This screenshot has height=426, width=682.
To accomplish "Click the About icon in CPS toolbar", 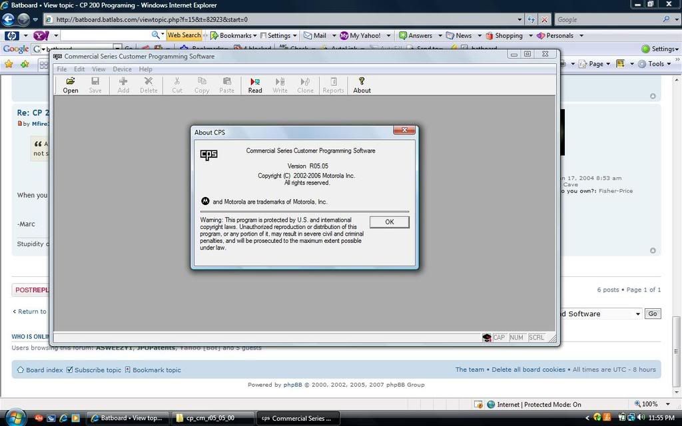I will (362, 81).
